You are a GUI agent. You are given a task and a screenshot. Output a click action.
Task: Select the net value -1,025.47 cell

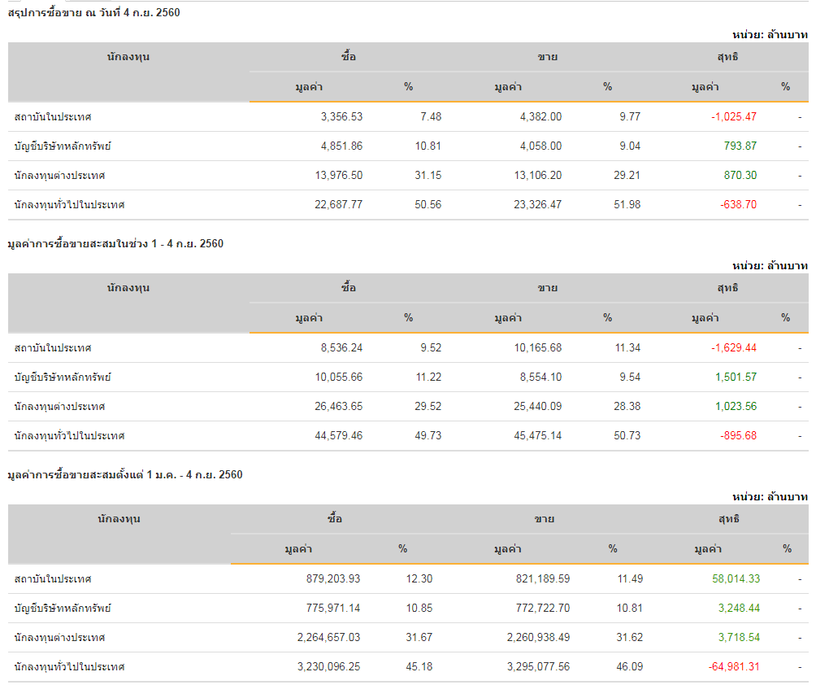[733, 116]
